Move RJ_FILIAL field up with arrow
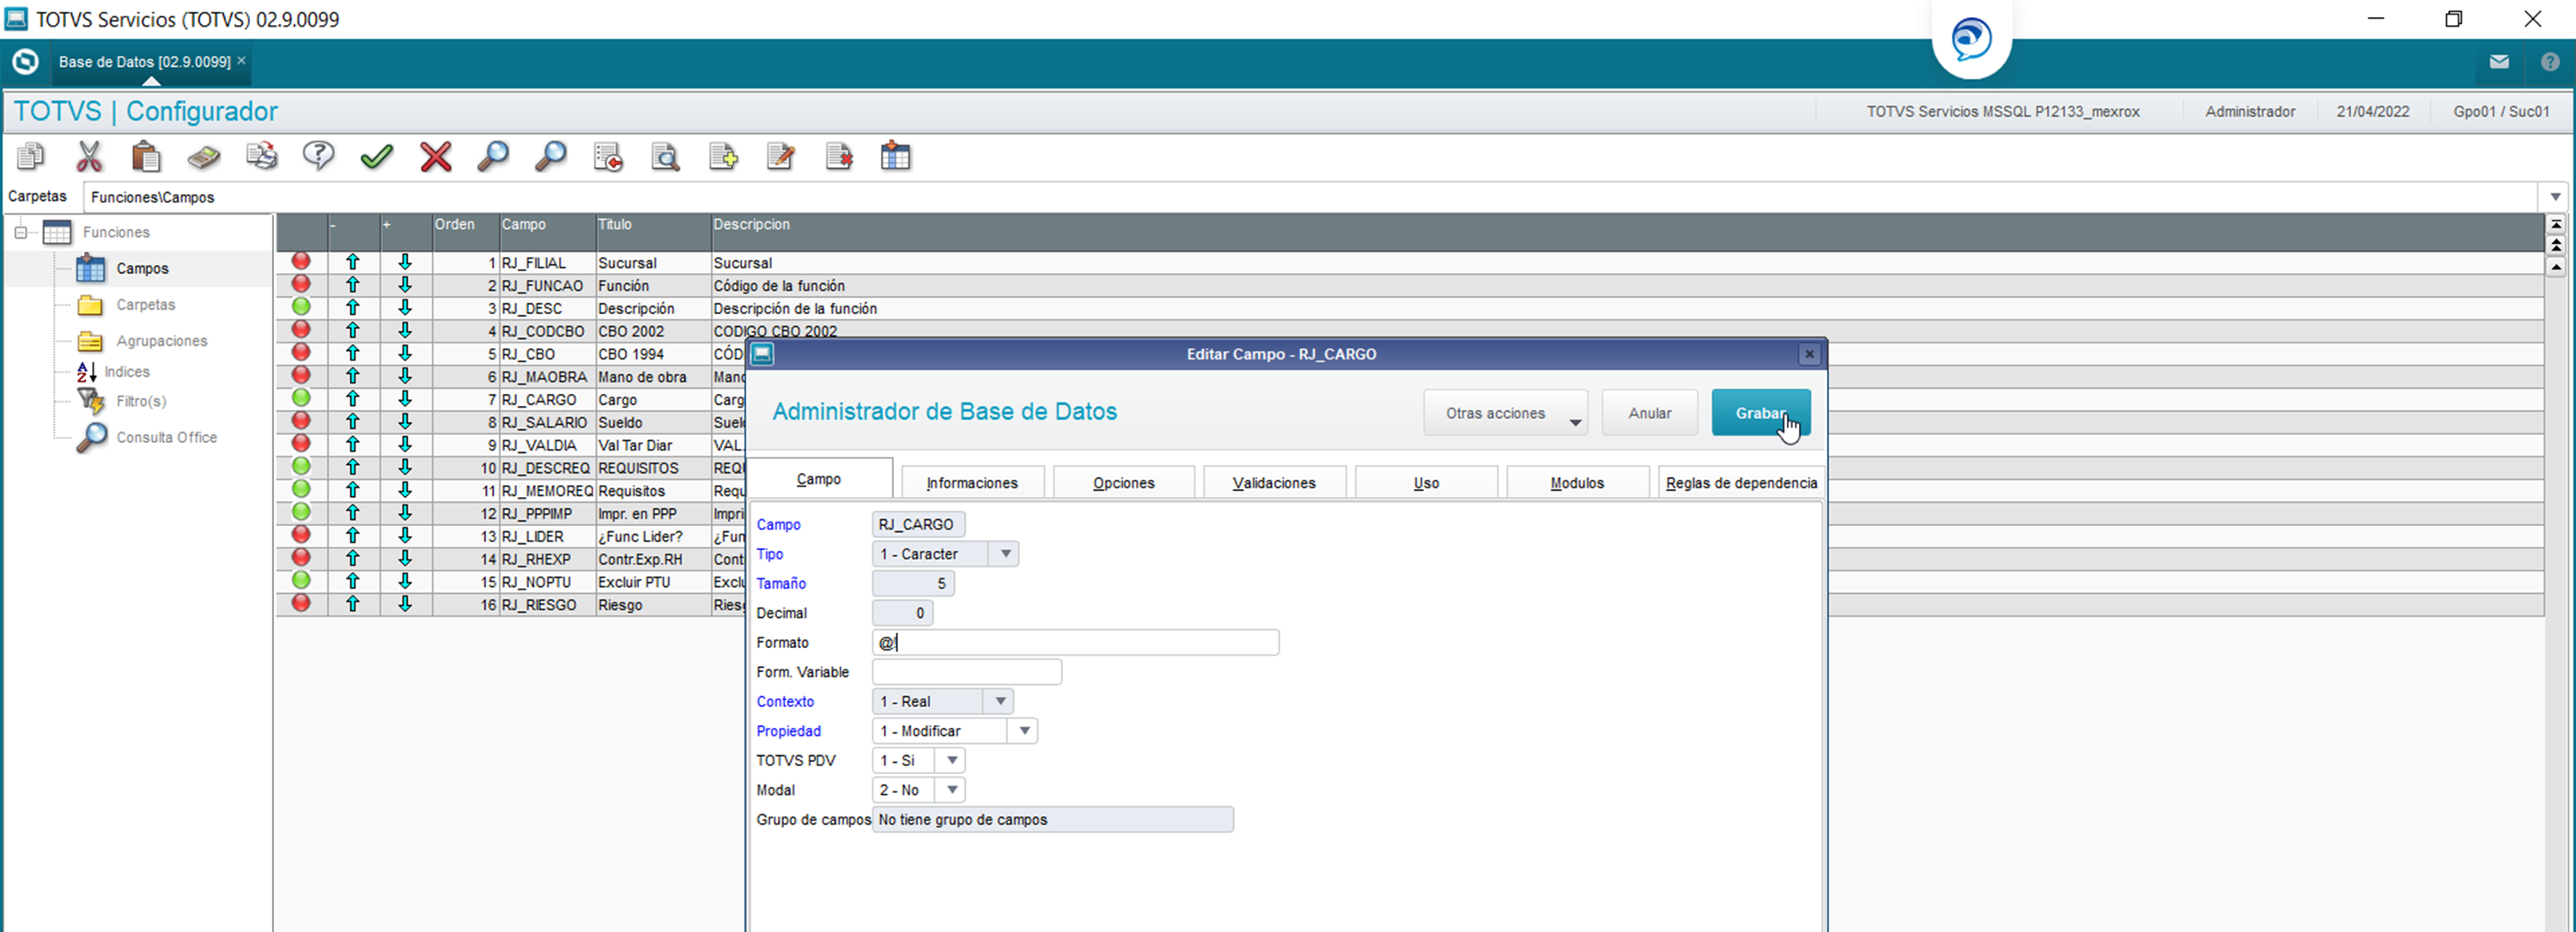This screenshot has height=932, width=2576. [353, 263]
